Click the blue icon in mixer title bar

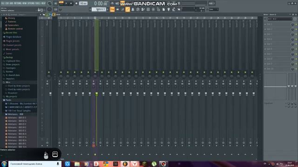coord(51,14)
